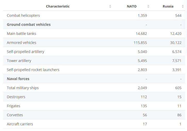This screenshot has width=187, height=131.
Task: Click Russia tower artillery value 7,571
Action: 177,61
